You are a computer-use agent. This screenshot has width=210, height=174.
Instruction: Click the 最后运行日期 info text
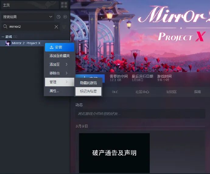(x=142, y=78)
